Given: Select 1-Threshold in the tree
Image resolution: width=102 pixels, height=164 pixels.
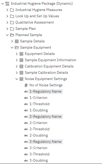Looking at the screenshot, I should click(39, 104).
